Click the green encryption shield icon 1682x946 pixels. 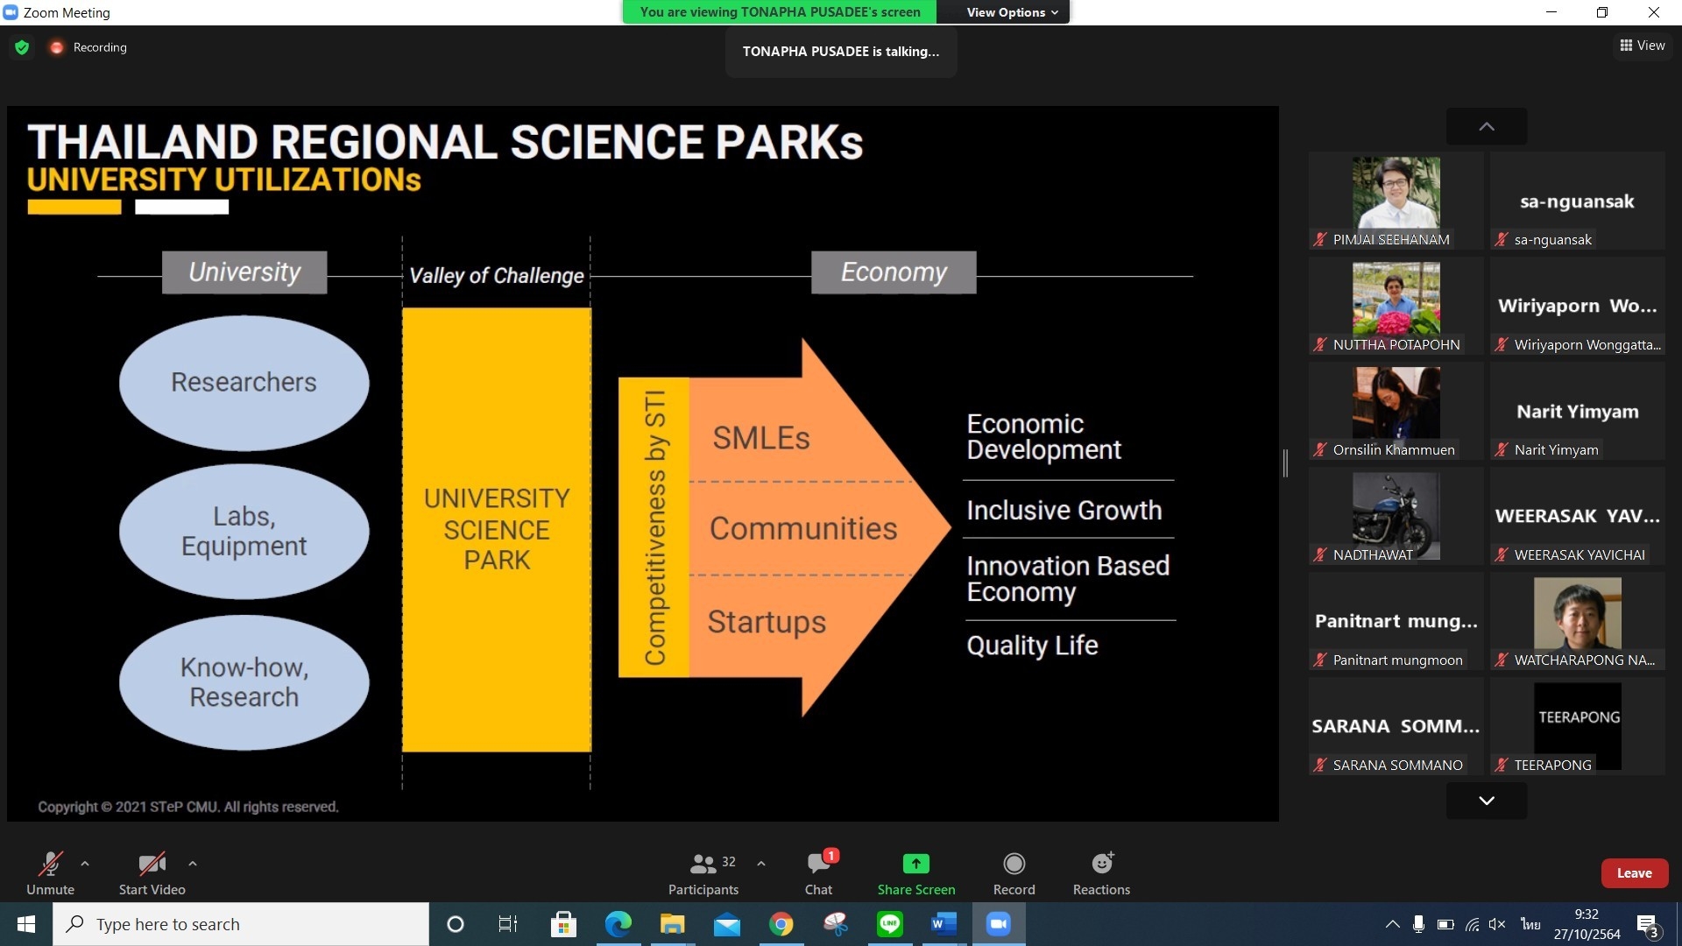(22, 47)
